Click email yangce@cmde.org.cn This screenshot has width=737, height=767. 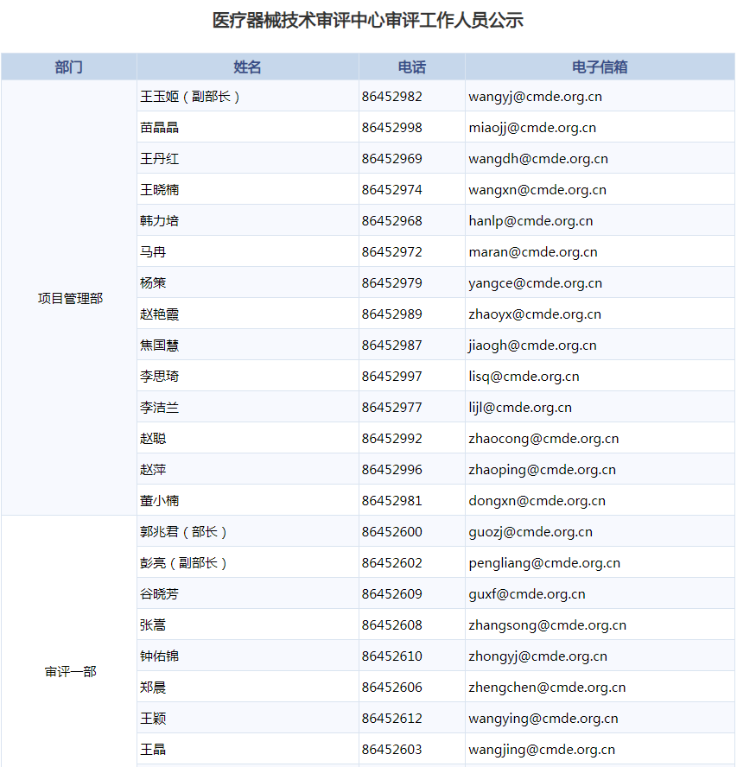click(536, 283)
